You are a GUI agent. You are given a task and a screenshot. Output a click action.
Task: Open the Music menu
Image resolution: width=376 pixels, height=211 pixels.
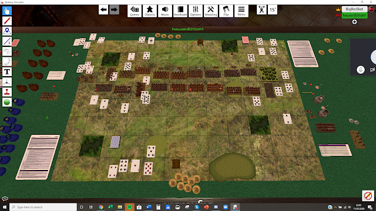[x=165, y=11]
